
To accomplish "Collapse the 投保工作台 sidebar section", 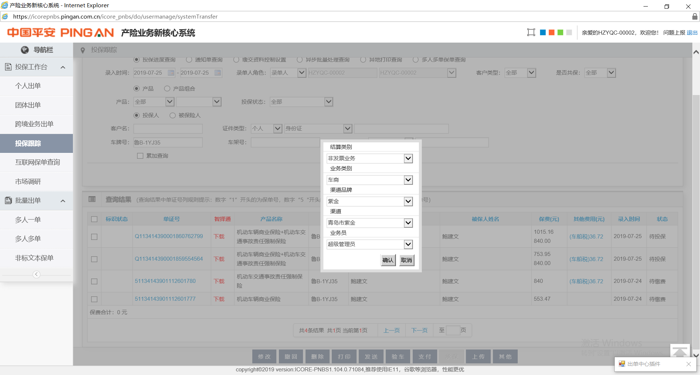I will [x=63, y=67].
